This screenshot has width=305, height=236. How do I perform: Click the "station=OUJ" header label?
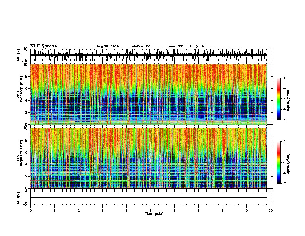(142, 46)
